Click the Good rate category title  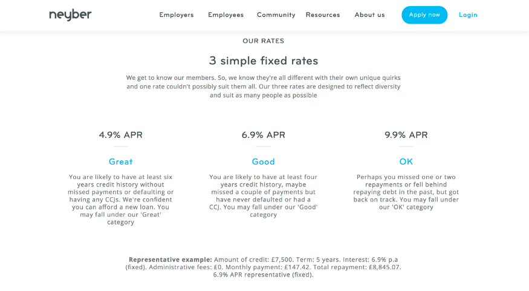(264, 162)
